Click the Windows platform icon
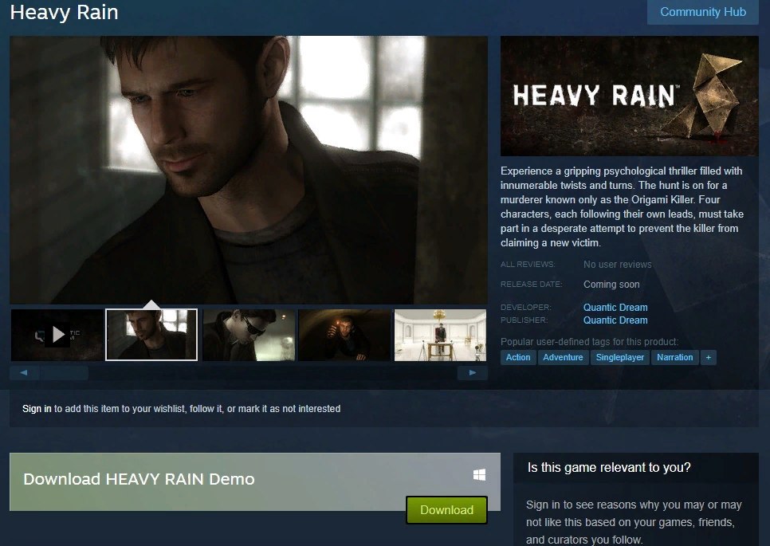Viewport: 770px width, 546px height. pos(479,475)
